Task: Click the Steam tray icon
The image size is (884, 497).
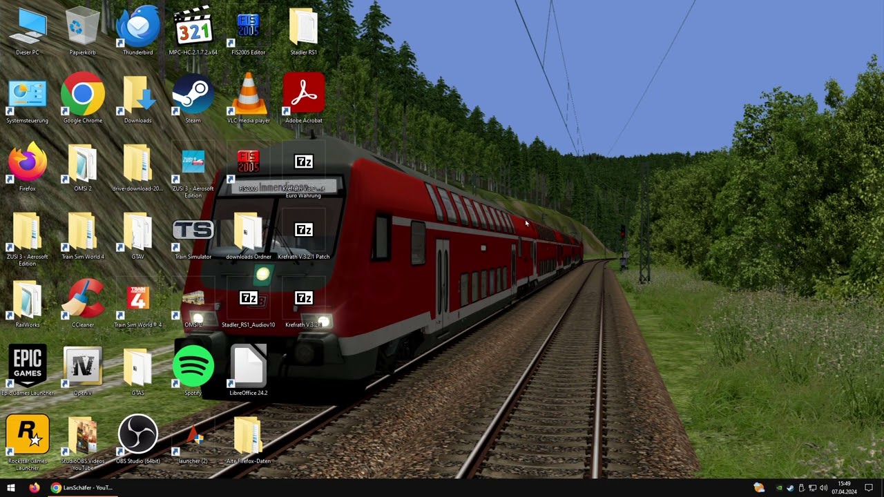Action: coord(791,488)
